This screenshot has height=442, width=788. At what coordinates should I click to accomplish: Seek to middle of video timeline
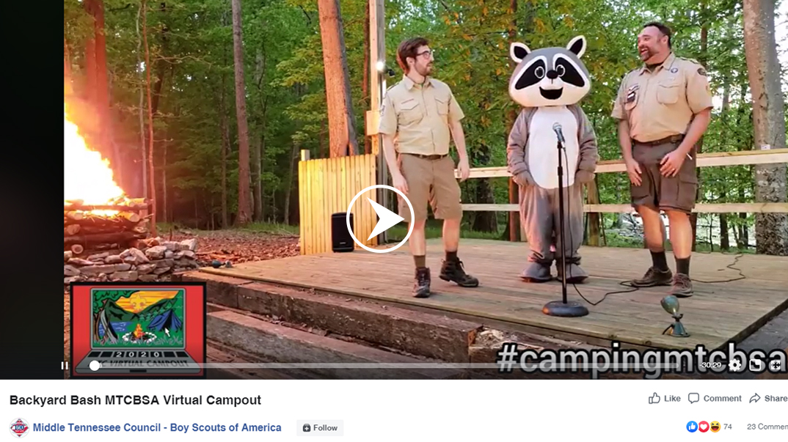[395, 366]
